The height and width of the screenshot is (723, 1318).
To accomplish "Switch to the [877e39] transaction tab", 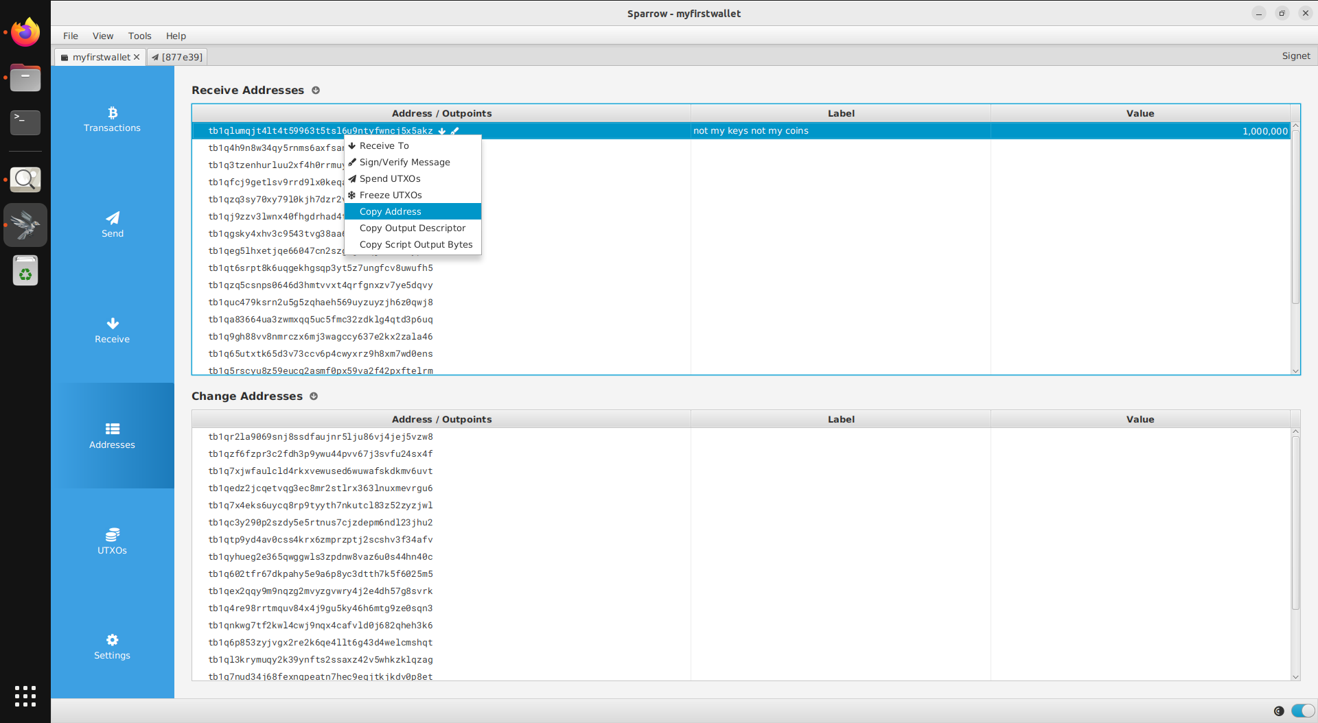I will point(177,57).
